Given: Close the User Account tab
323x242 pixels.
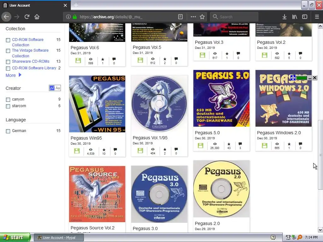Looking at the screenshot, I should click(65, 5).
